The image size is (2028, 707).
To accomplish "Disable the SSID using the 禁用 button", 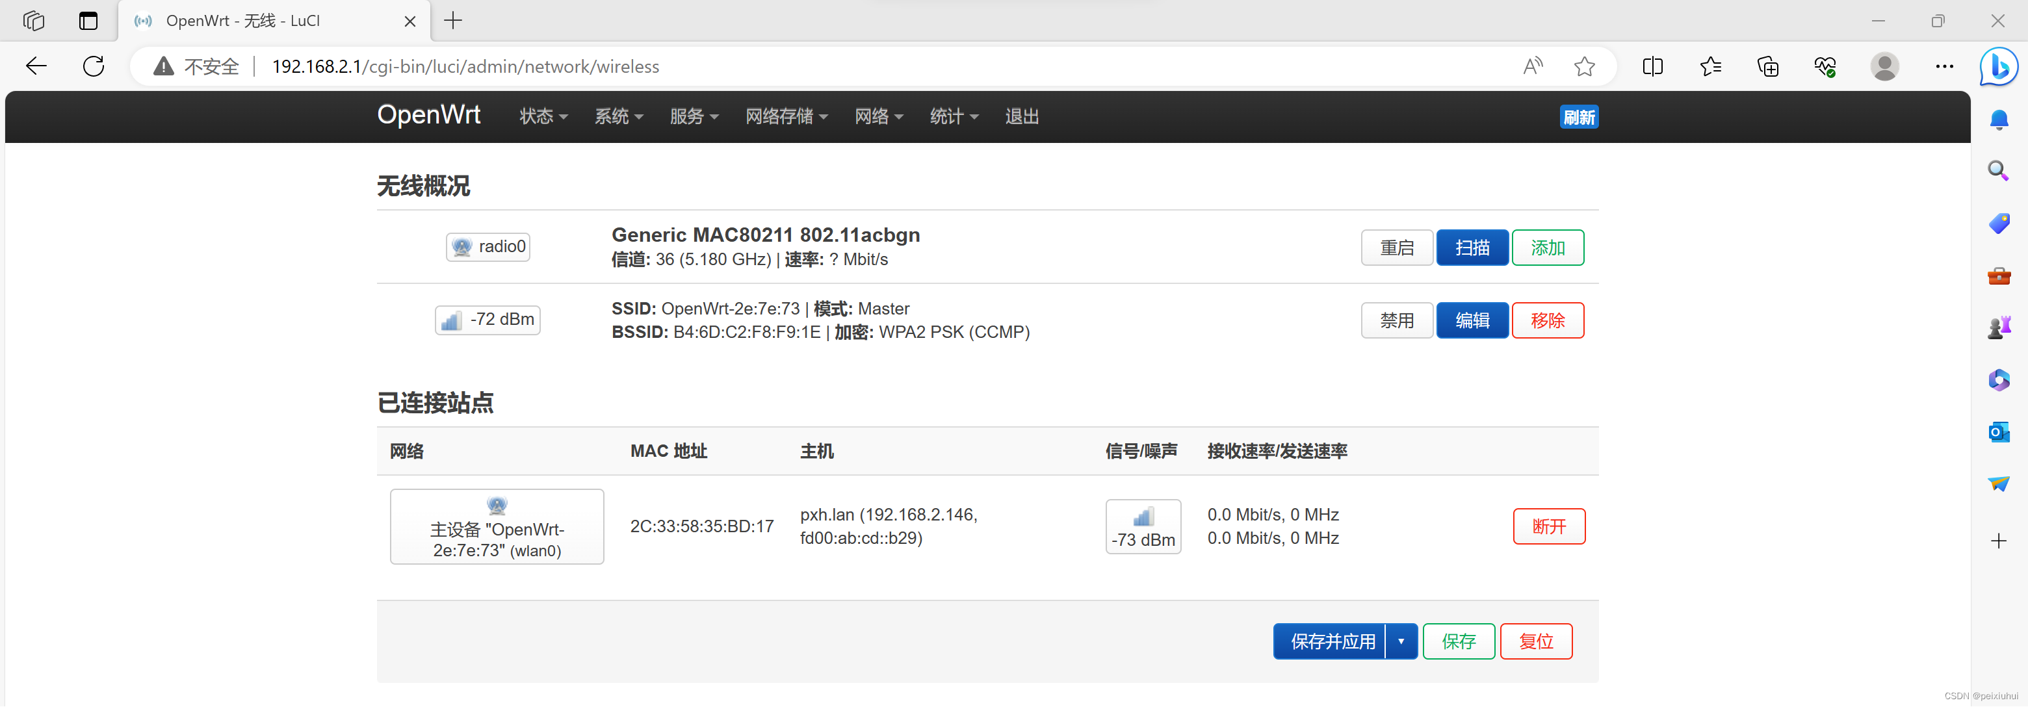I will 1397,320.
